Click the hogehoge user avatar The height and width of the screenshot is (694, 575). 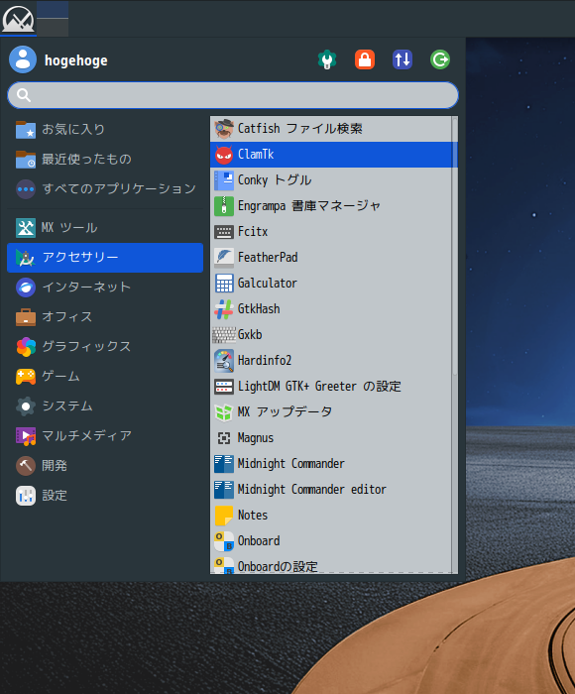coord(23,59)
